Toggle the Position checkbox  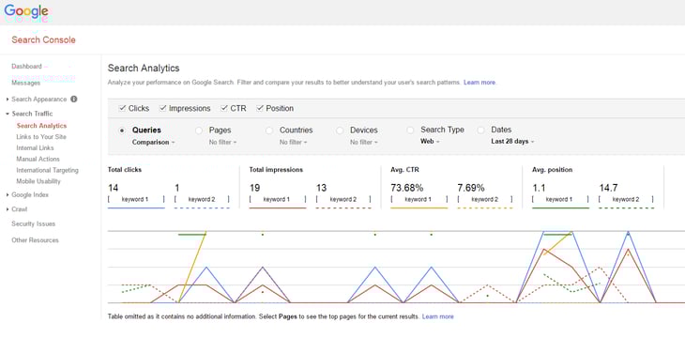[260, 108]
